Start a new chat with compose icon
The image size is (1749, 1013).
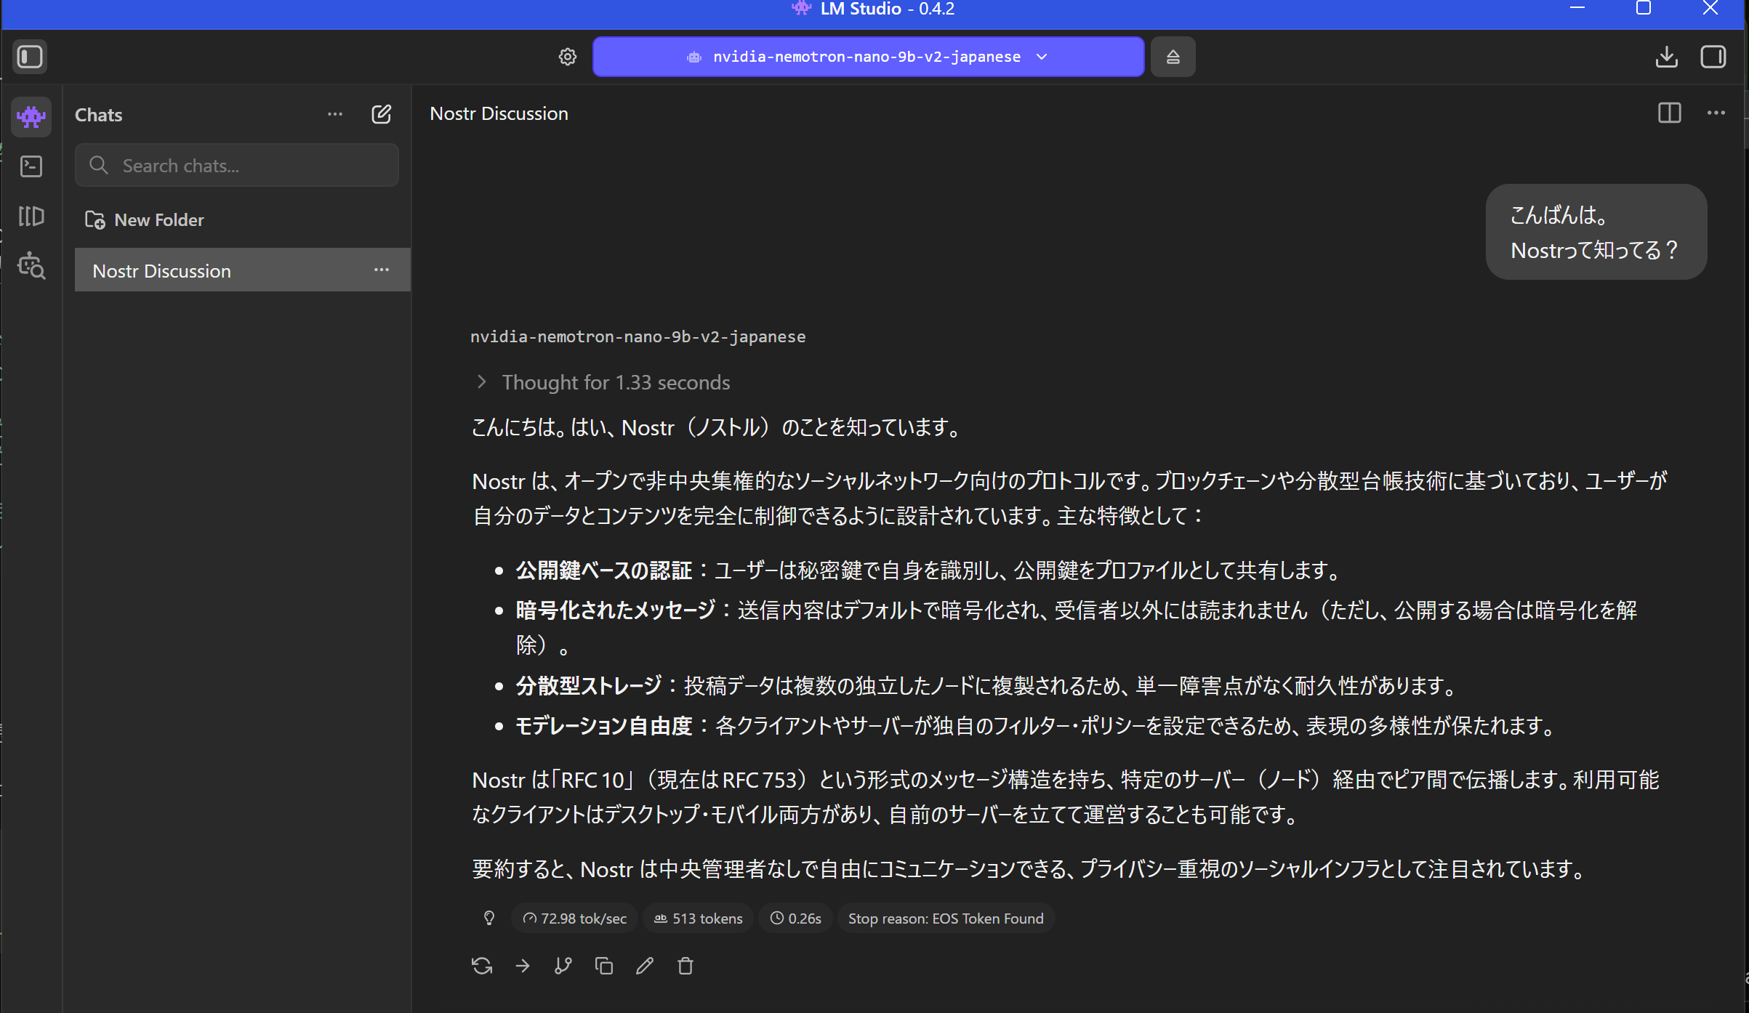coord(382,114)
